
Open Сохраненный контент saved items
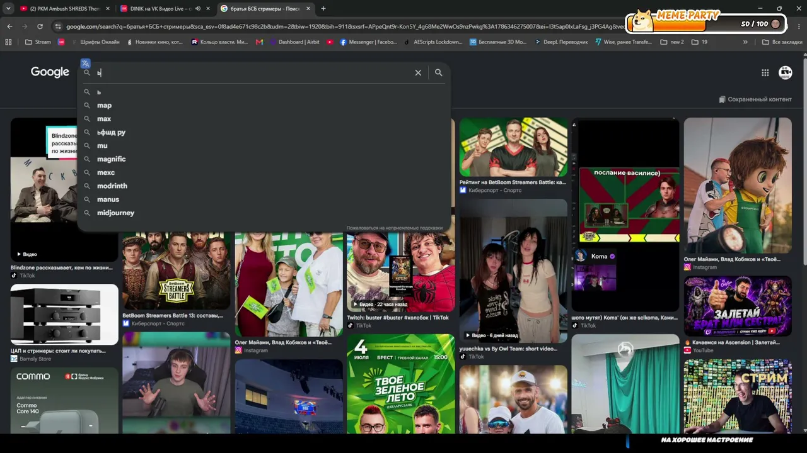[755, 99]
